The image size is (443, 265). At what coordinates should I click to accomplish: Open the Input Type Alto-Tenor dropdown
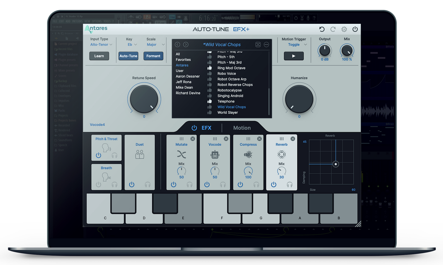point(101,45)
